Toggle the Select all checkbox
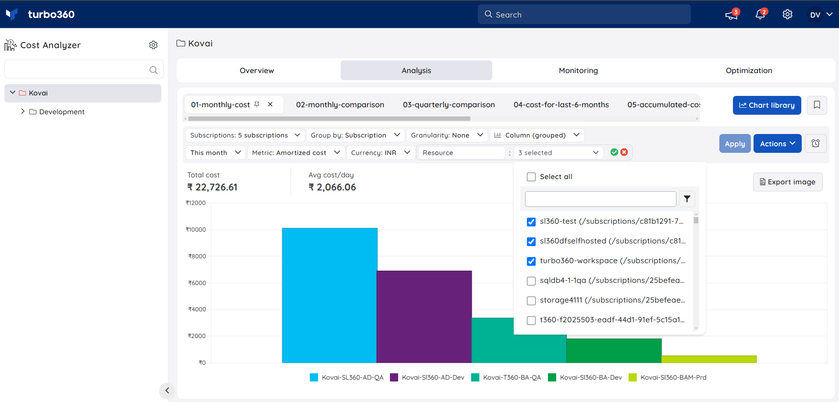Viewport: 839px width, 402px height. 531,177
